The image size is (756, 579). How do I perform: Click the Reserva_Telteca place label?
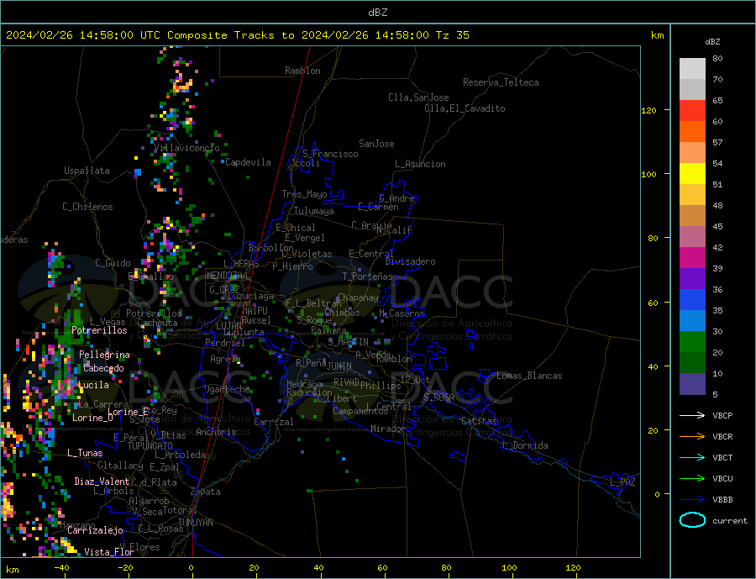501,82
